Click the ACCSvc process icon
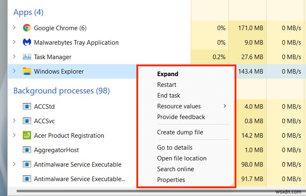This screenshot has width=306, height=196. (27, 121)
